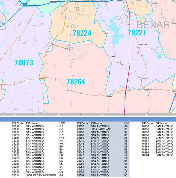Select the Cassin place label on map
176x178 pixels.
click(x=113, y=56)
